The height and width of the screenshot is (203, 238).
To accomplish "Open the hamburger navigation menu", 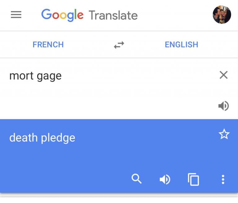I will click(x=16, y=15).
